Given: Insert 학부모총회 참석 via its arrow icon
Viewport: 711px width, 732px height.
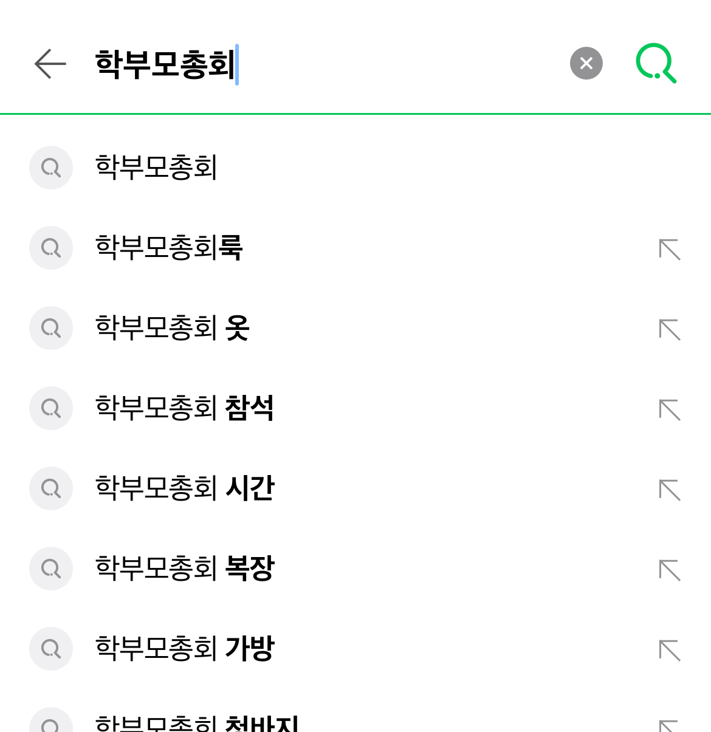Looking at the screenshot, I should (x=670, y=410).
